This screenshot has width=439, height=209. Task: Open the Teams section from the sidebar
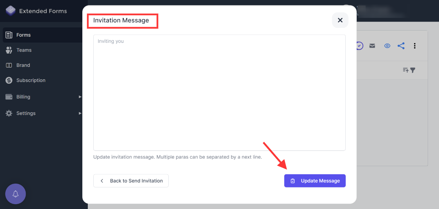click(x=24, y=50)
